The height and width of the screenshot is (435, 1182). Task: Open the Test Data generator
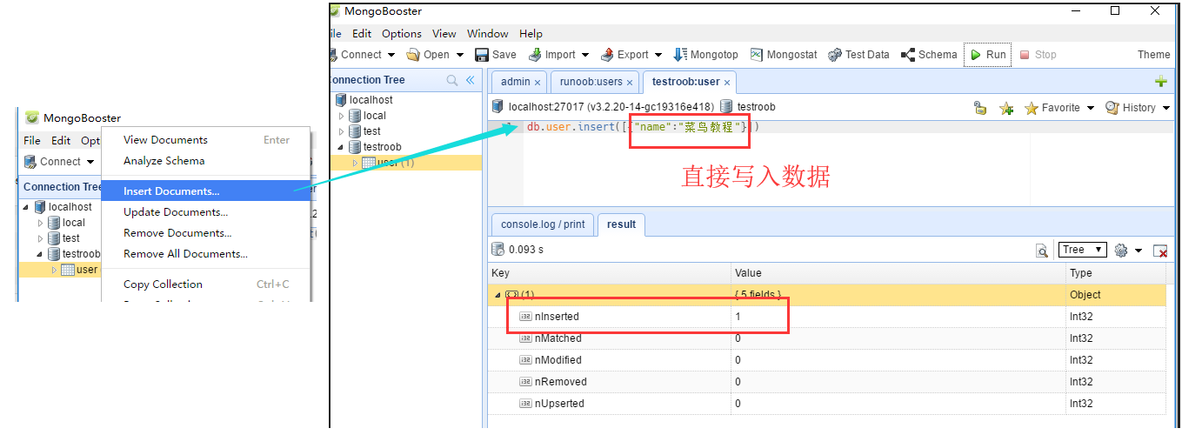point(858,54)
